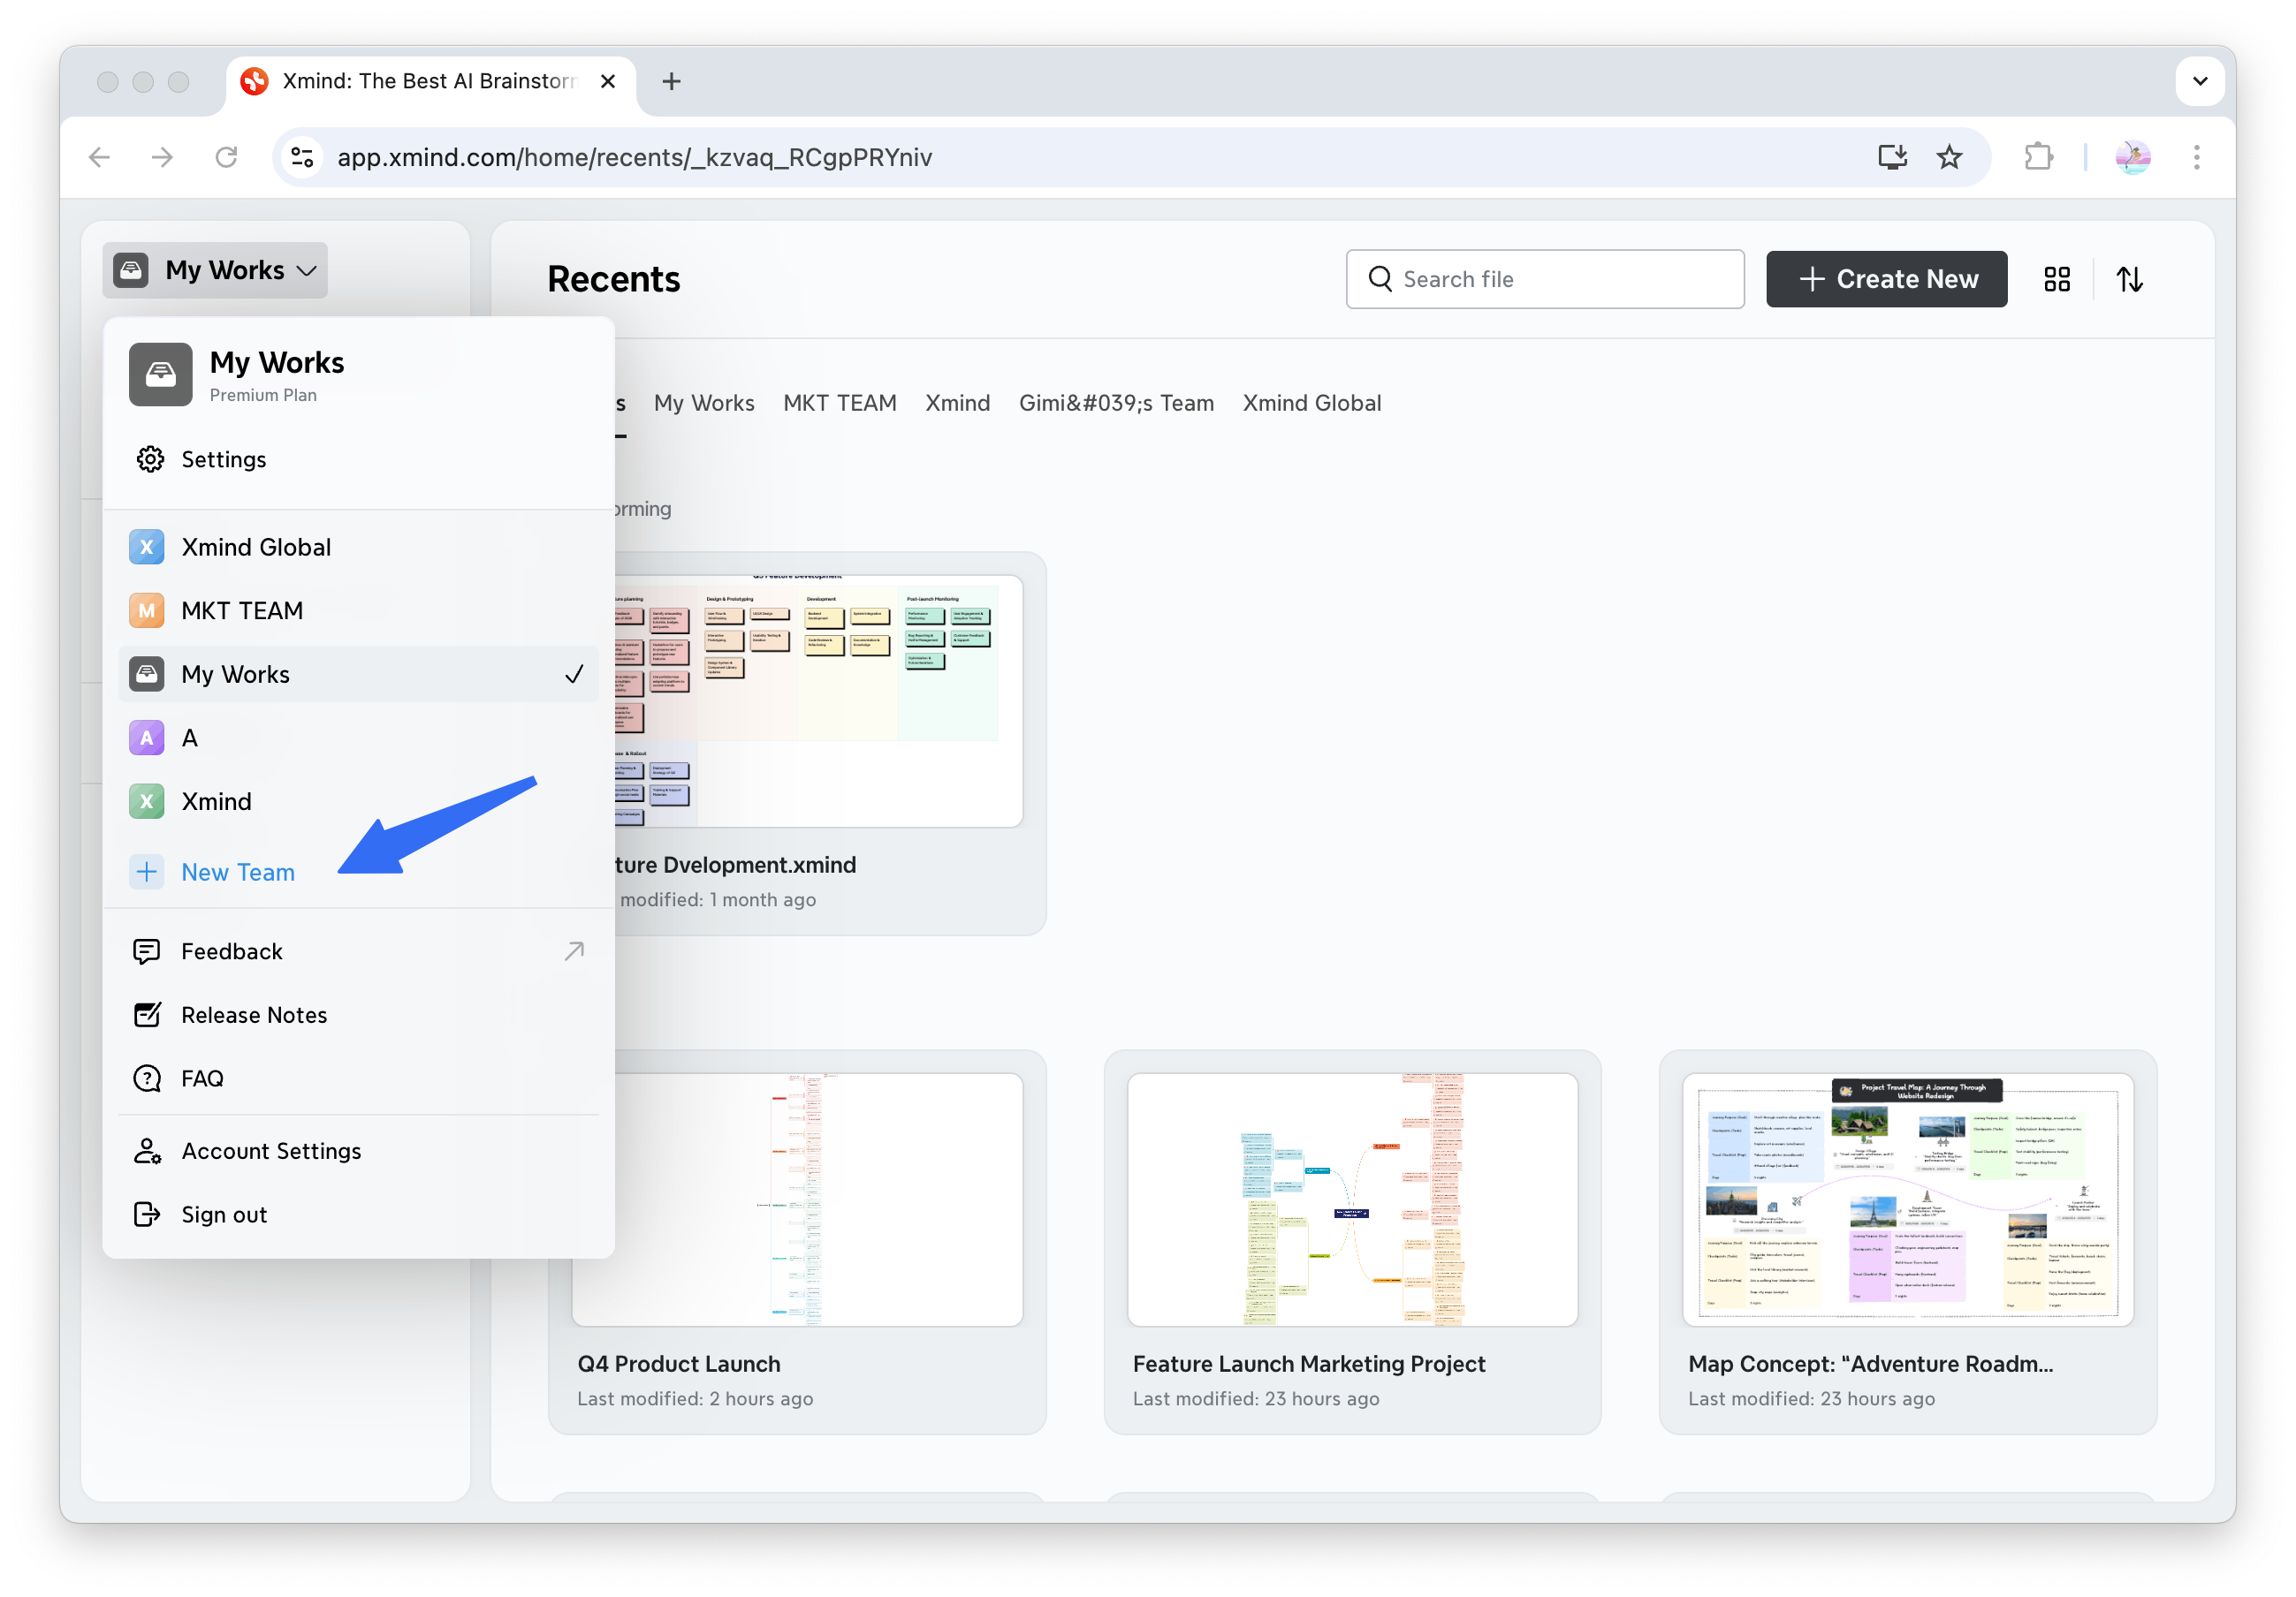The height and width of the screenshot is (1597, 2296).
Task: Open the Gimi's Team filter tab
Action: pyautogui.click(x=1116, y=403)
